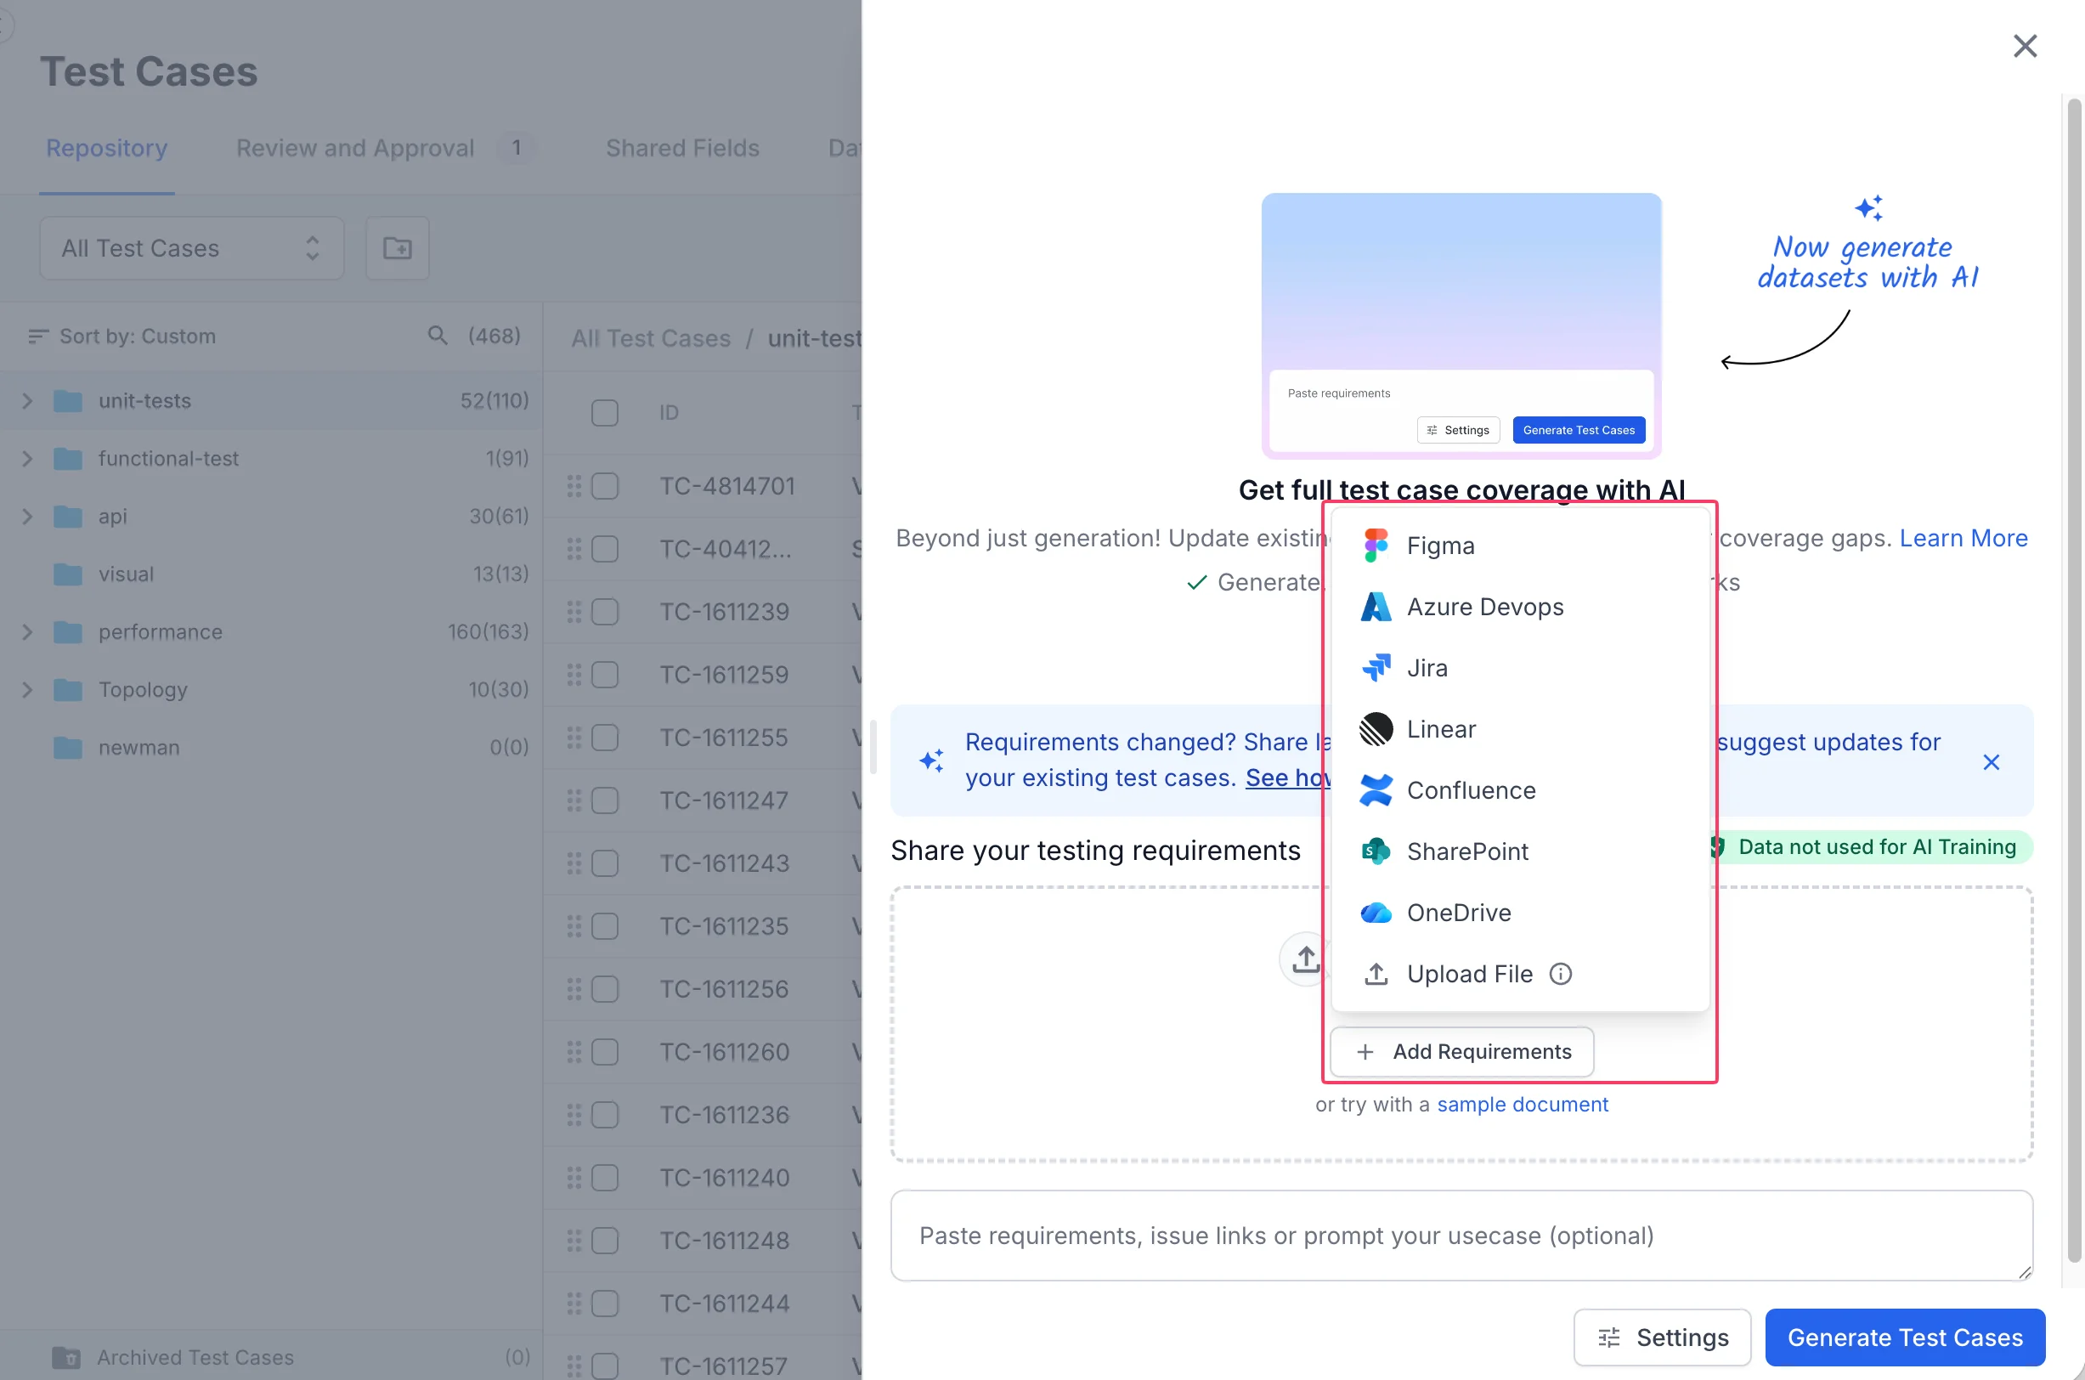Open the sample document link
The image size is (2085, 1380).
click(x=1522, y=1104)
